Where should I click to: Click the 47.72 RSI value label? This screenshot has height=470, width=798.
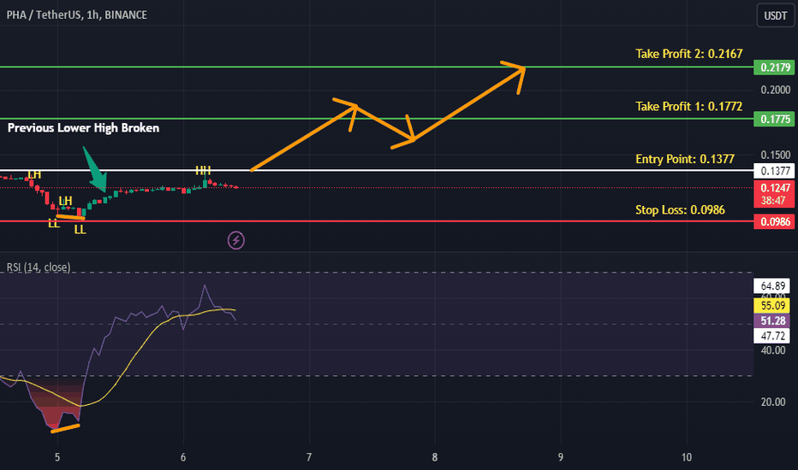point(772,336)
